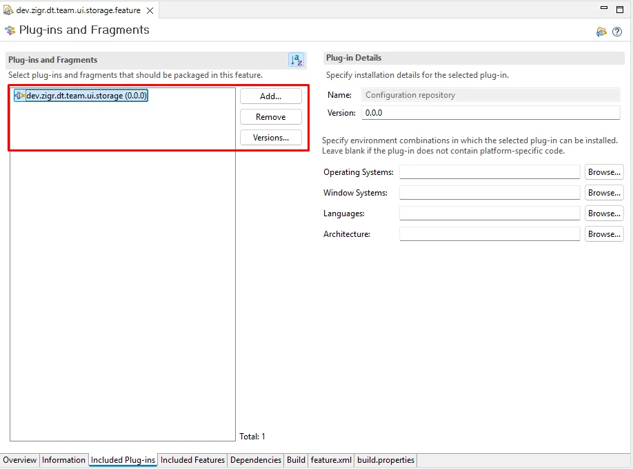Viewport: 633px width, 469px height.
Task: Browse for Architecture values
Action: (x=604, y=234)
